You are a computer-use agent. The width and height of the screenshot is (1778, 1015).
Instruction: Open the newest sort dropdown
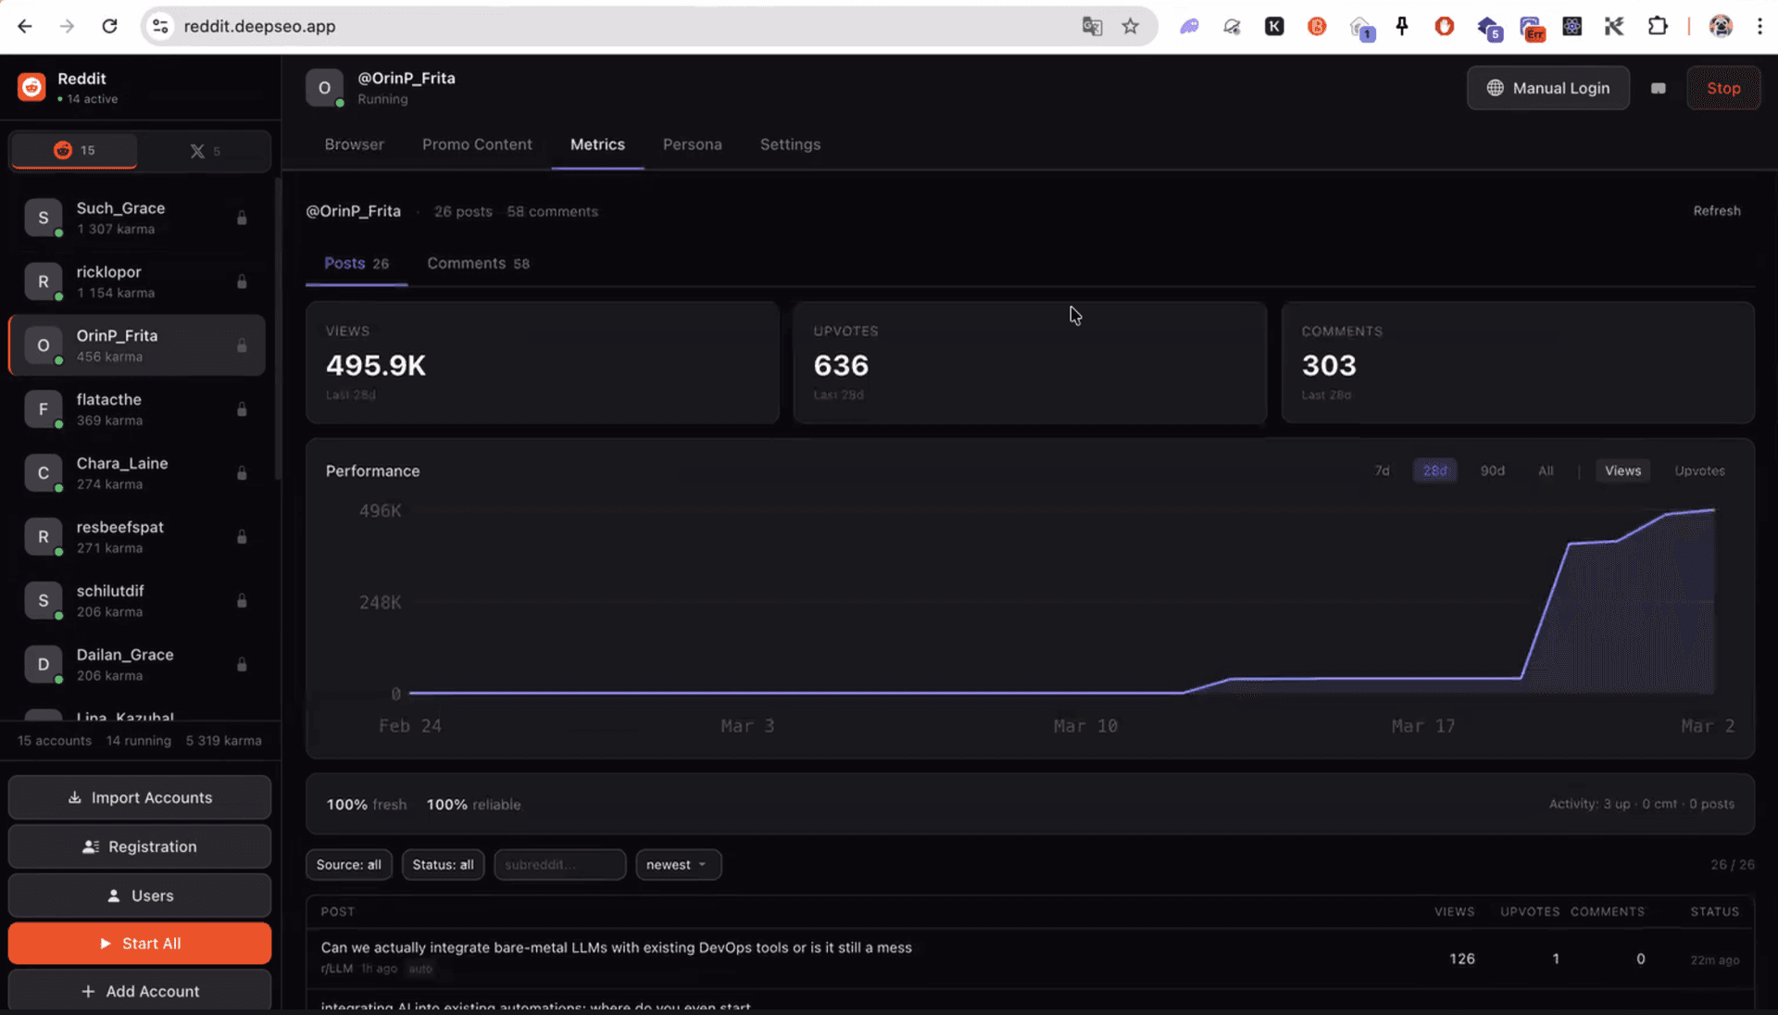(677, 864)
